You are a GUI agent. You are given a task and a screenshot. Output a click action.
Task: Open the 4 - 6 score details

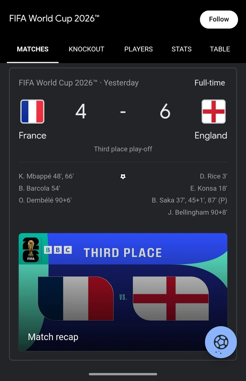pyautogui.click(x=123, y=112)
